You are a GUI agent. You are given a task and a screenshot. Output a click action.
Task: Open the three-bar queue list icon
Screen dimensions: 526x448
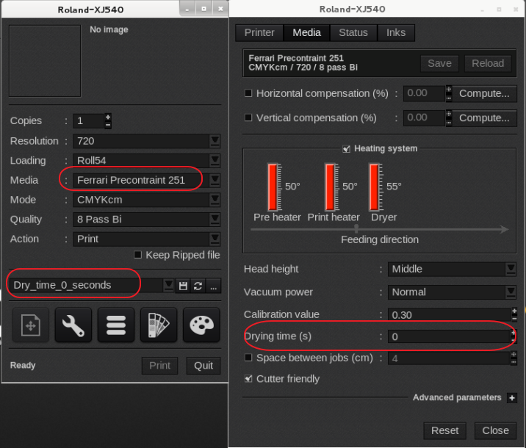pyautogui.click(x=115, y=325)
